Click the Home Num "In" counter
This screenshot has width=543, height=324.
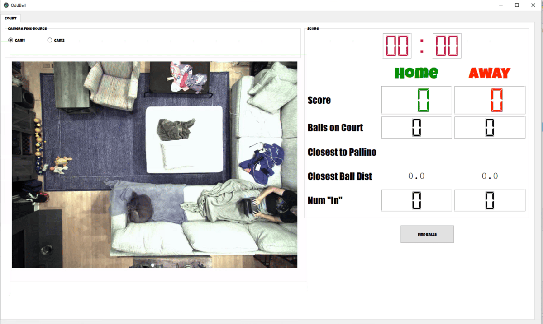416,200
